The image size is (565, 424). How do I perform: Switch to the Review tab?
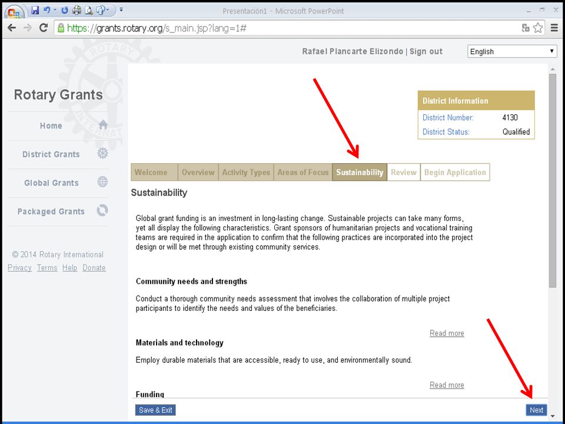(x=404, y=172)
